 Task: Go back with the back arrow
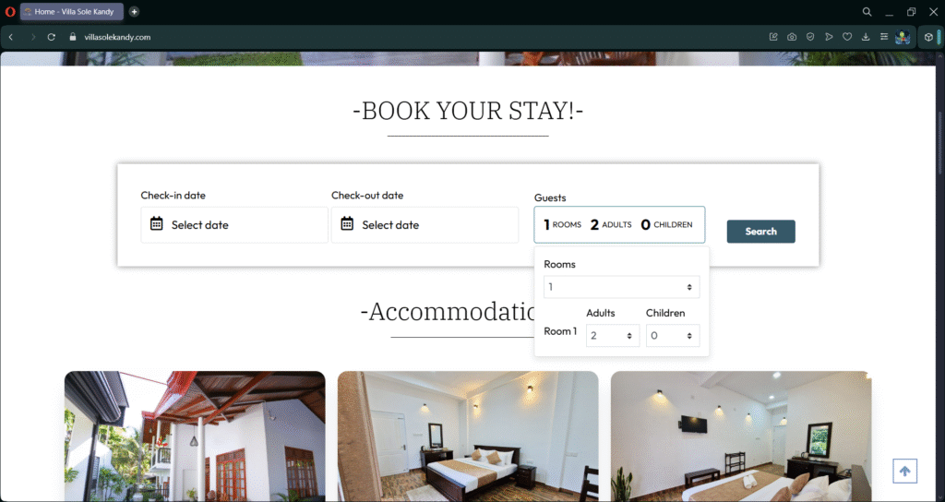pyautogui.click(x=11, y=37)
